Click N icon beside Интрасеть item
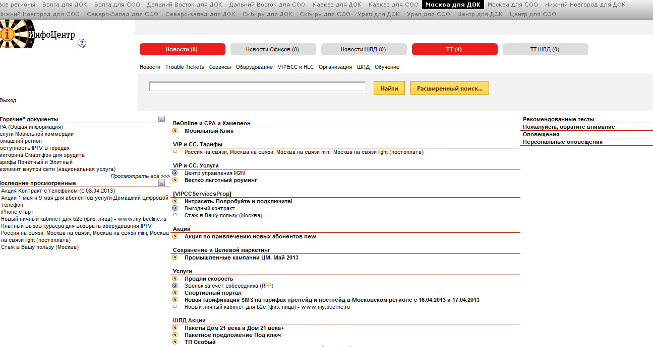 coord(175,201)
